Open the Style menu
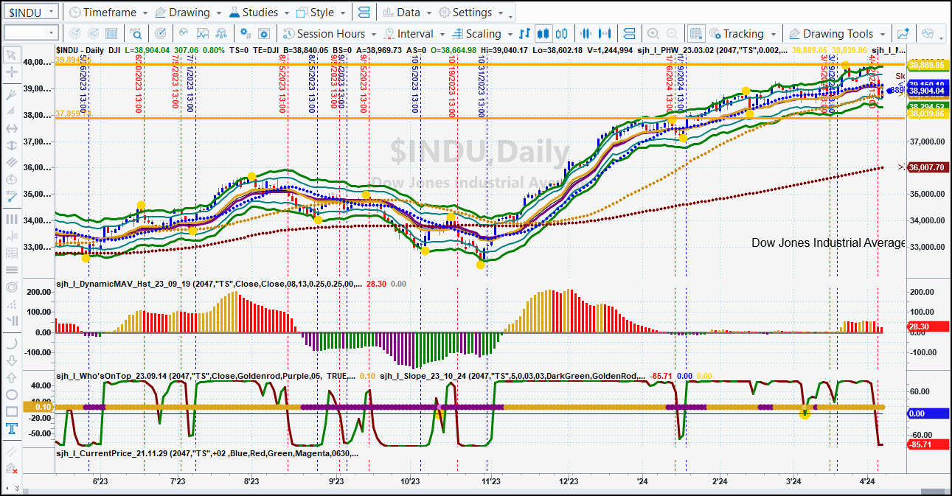 click(320, 13)
